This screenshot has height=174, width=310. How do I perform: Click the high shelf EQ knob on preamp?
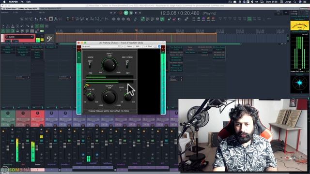tap(128, 97)
